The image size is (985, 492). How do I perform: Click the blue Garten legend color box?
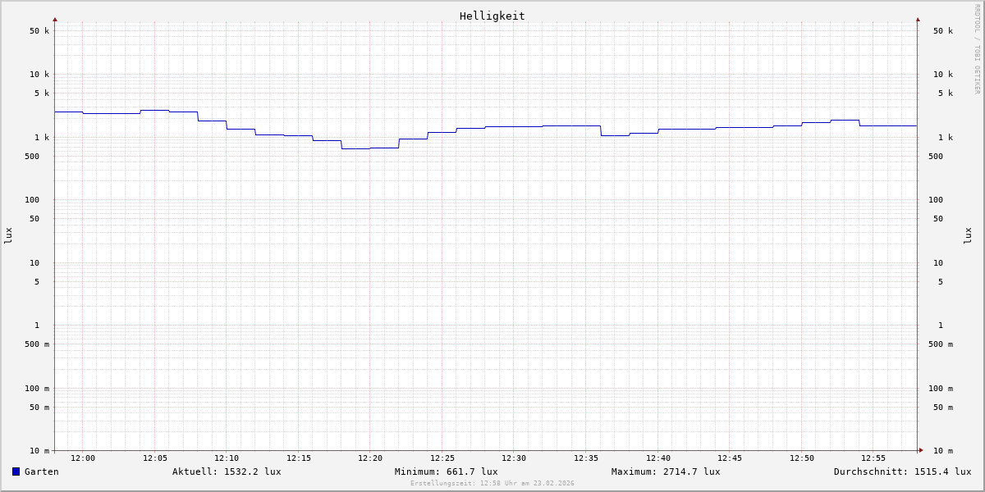pyautogui.click(x=16, y=471)
